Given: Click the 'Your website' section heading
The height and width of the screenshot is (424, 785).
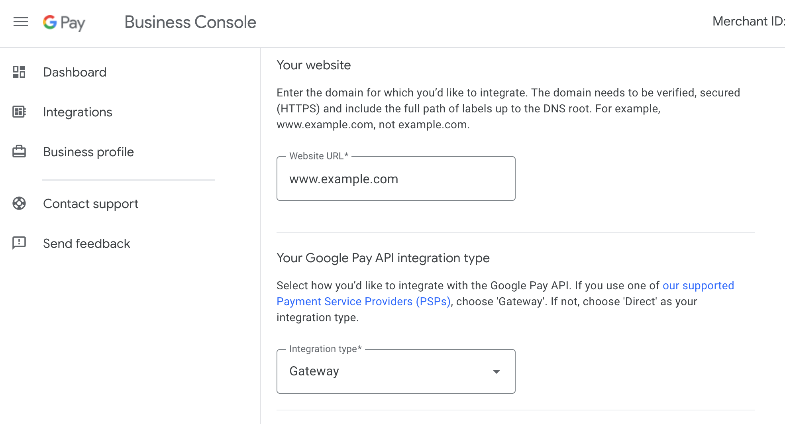Looking at the screenshot, I should pyautogui.click(x=314, y=65).
